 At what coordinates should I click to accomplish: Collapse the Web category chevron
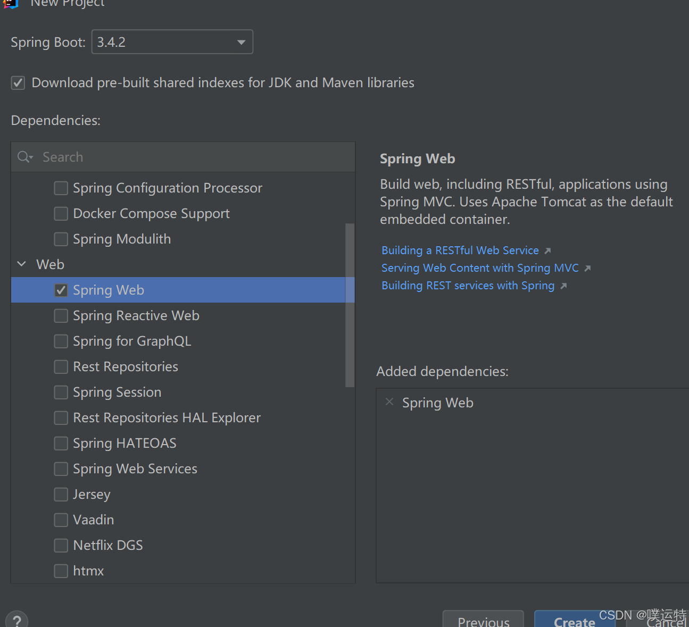point(22,264)
